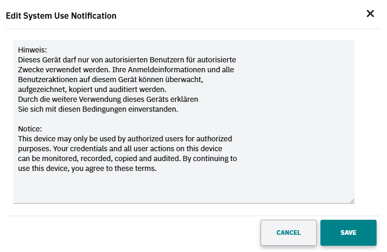Cancel editing the notification
Image resolution: width=387 pixels, height=252 pixels.
[288, 233]
